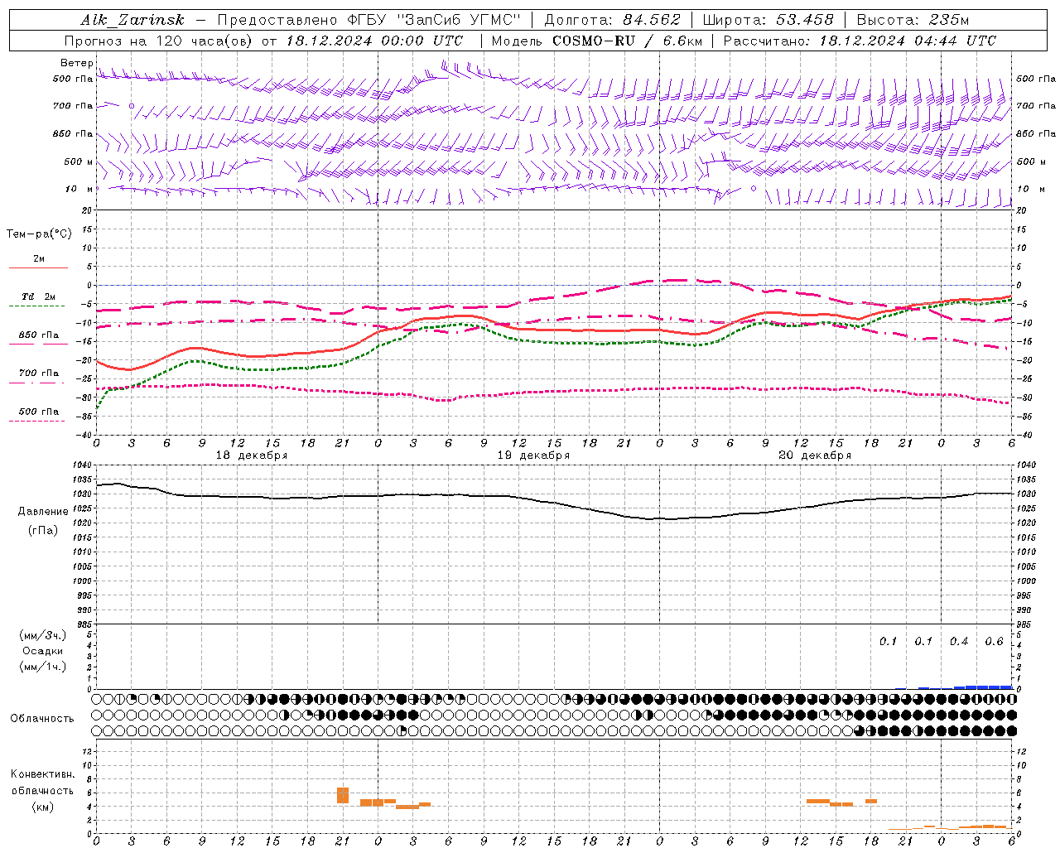Click the Давление pressure panel label
This screenshot has height=848, width=1060.
[x=43, y=512]
